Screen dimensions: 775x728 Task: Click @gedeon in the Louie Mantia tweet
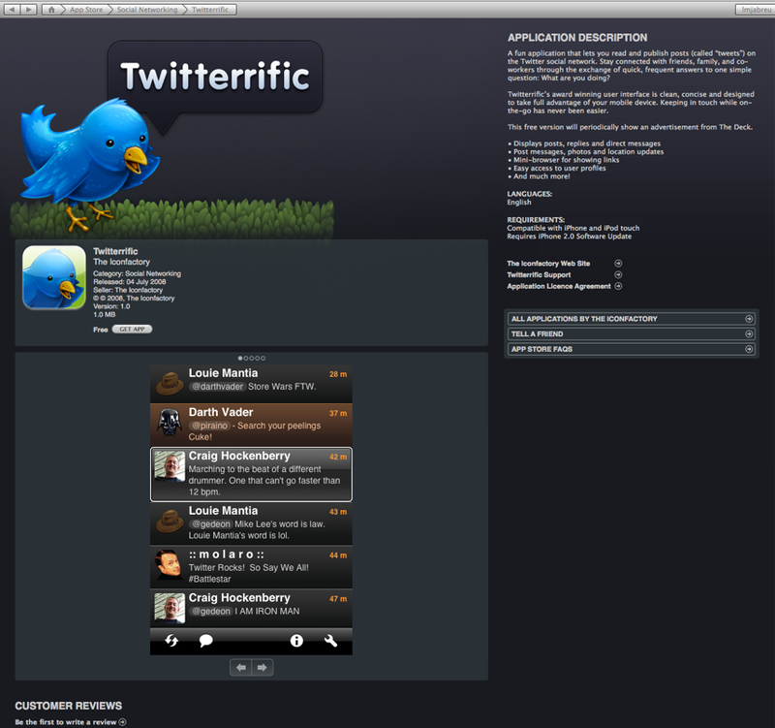[x=210, y=523]
